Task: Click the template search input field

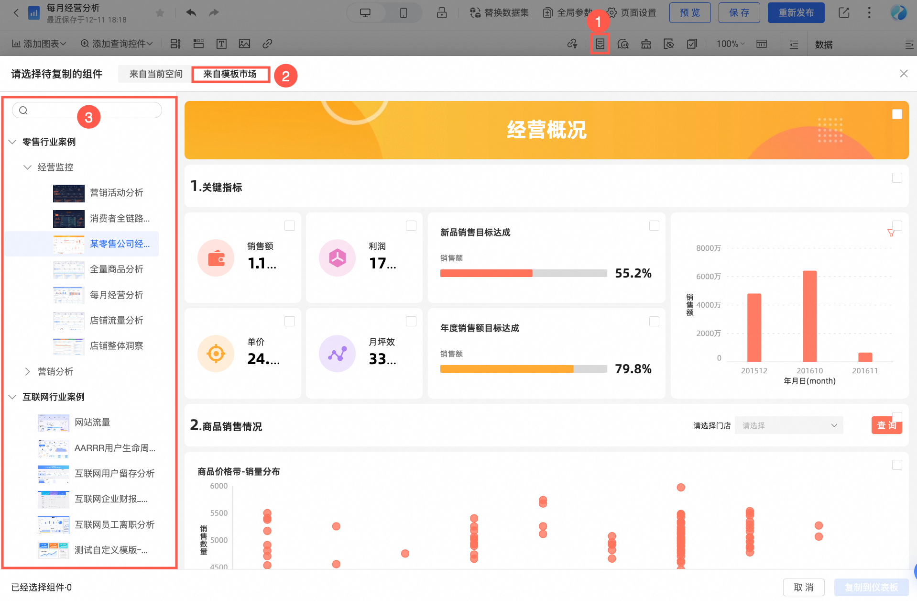Action: tap(87, 111)
